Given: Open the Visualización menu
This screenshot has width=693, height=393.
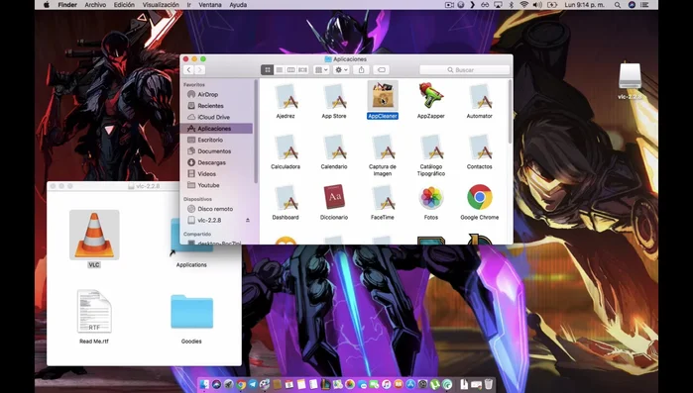Looking at the screenshot, I should pyautogui.click(x=161, y=5).
